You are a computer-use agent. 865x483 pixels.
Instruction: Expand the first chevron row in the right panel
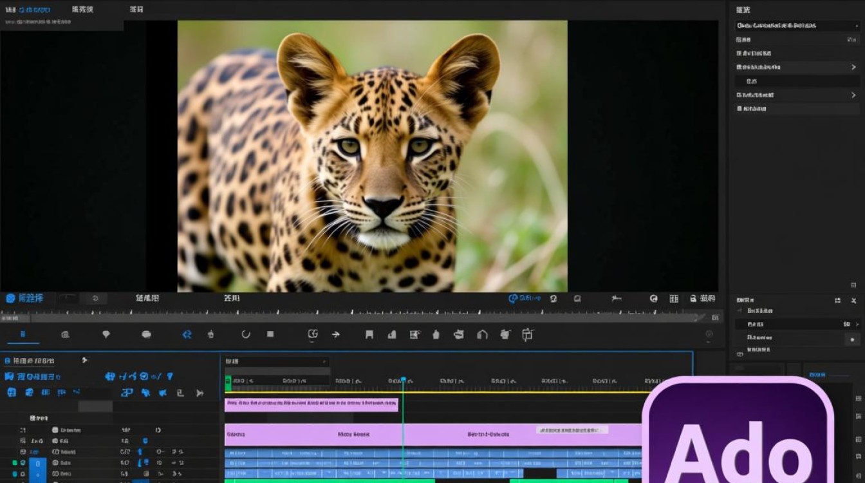click(x=798, y=67)
